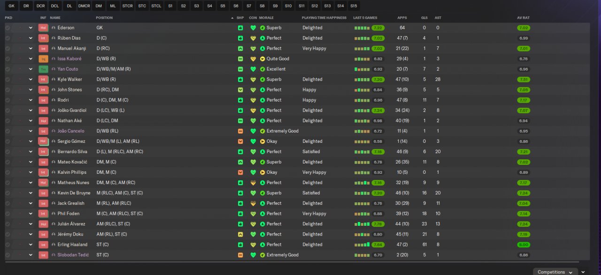
Task: Click Rodri's player profile icon
Action: 54,100
